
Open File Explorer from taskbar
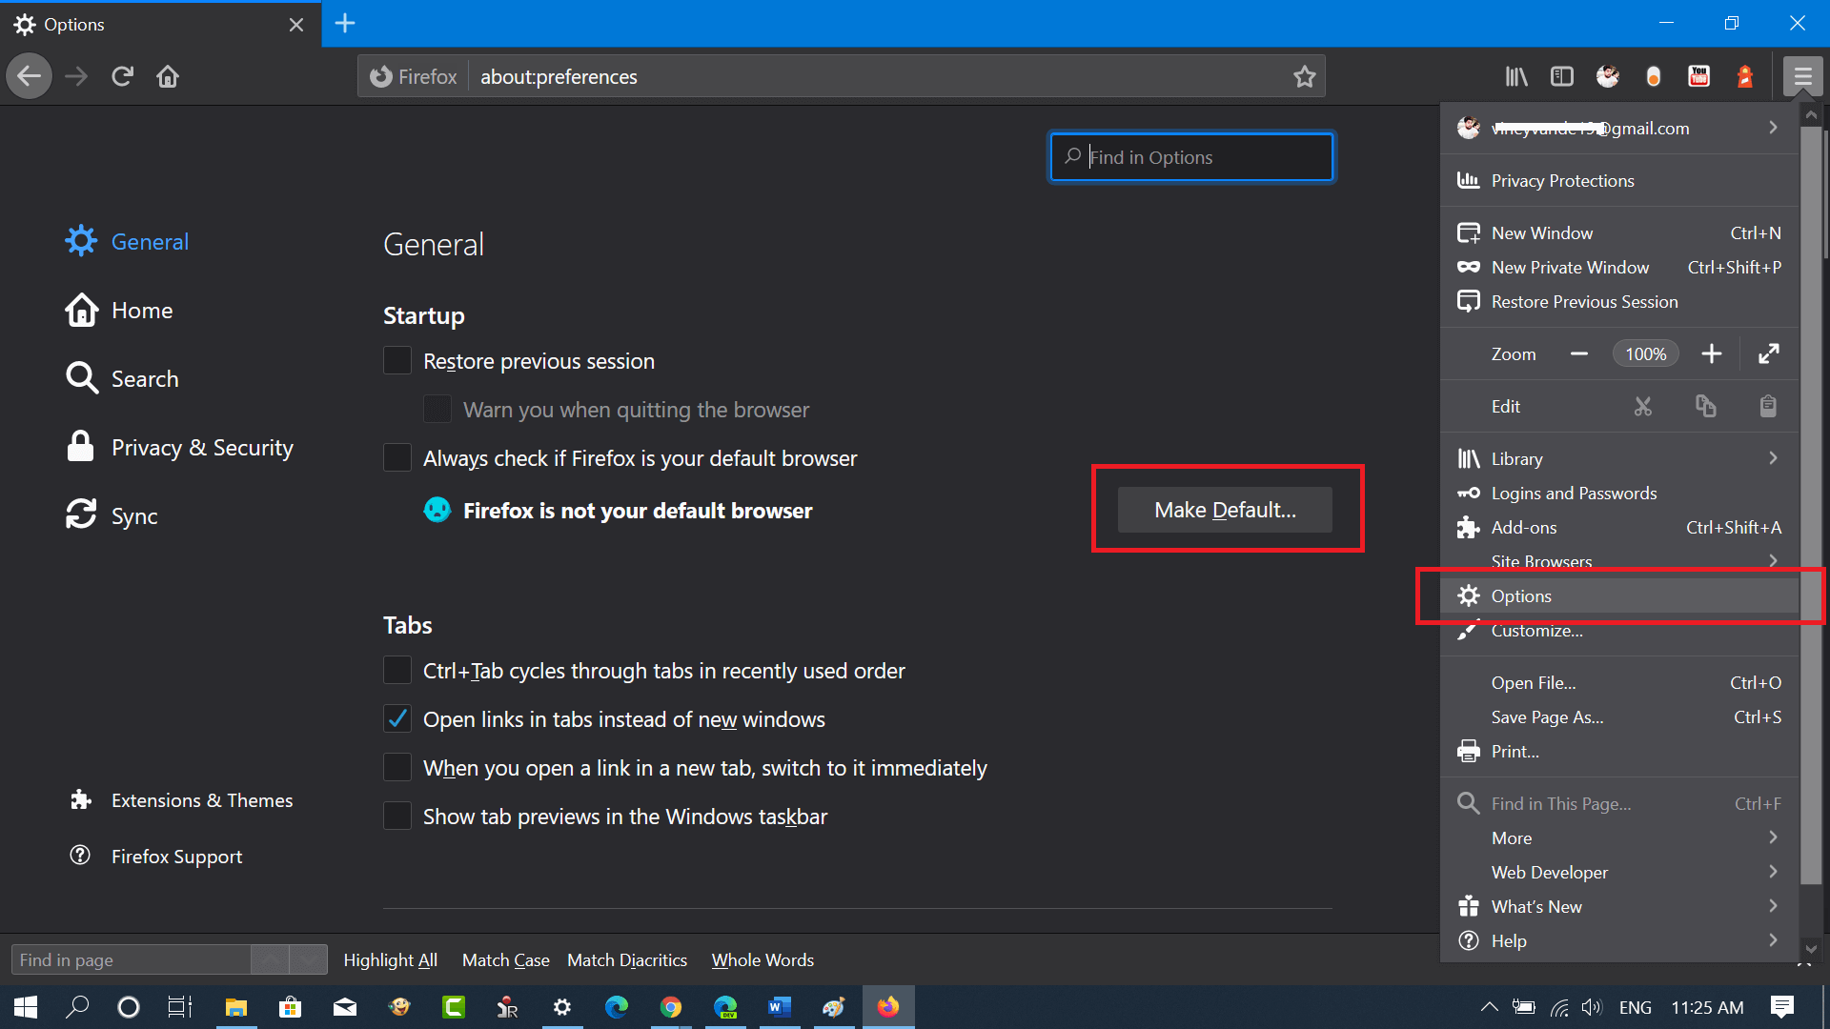(235, 1007)
